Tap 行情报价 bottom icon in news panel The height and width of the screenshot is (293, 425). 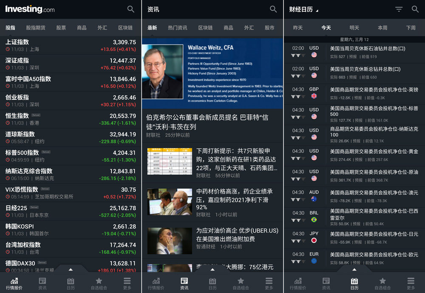pos(156,283)
